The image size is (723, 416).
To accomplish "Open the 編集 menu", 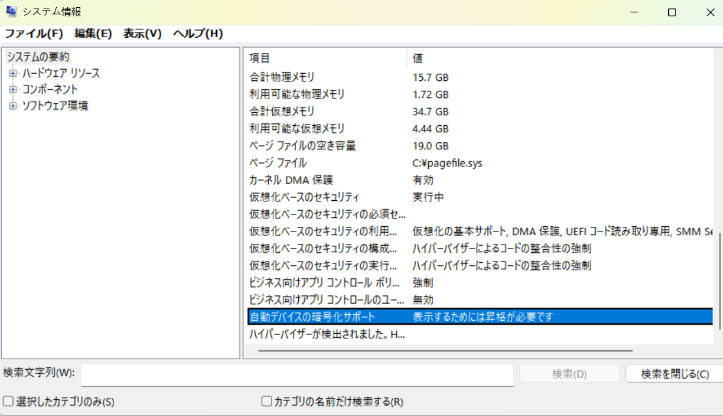I will tap(93, 33).
